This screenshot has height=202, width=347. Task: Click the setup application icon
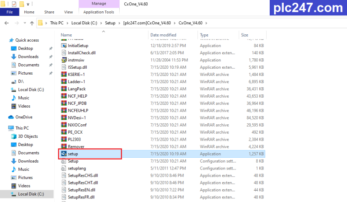coord(64,154)
